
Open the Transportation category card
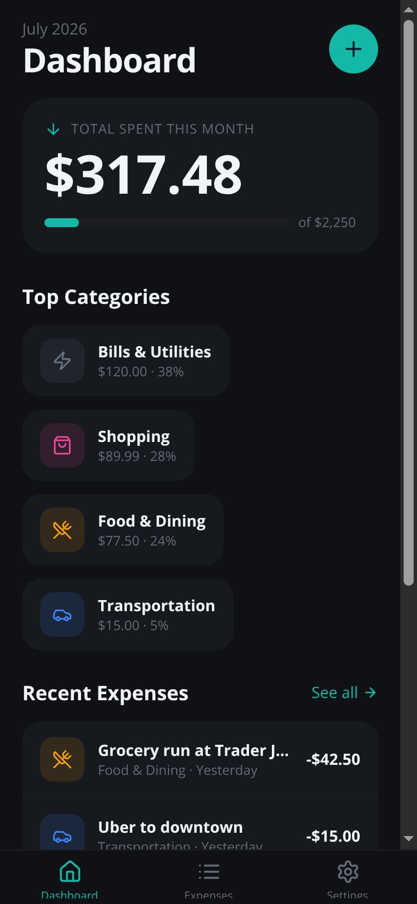coord(128,615)
